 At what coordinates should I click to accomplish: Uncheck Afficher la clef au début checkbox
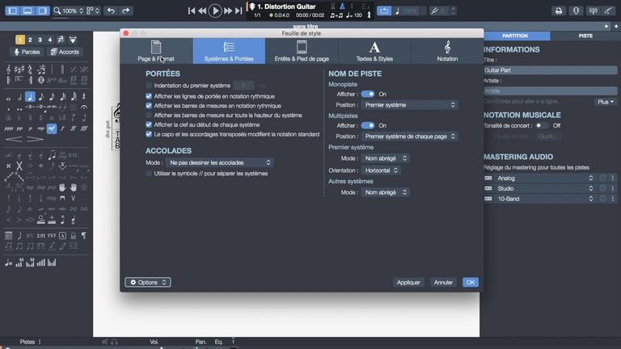(x=149, y=124)
